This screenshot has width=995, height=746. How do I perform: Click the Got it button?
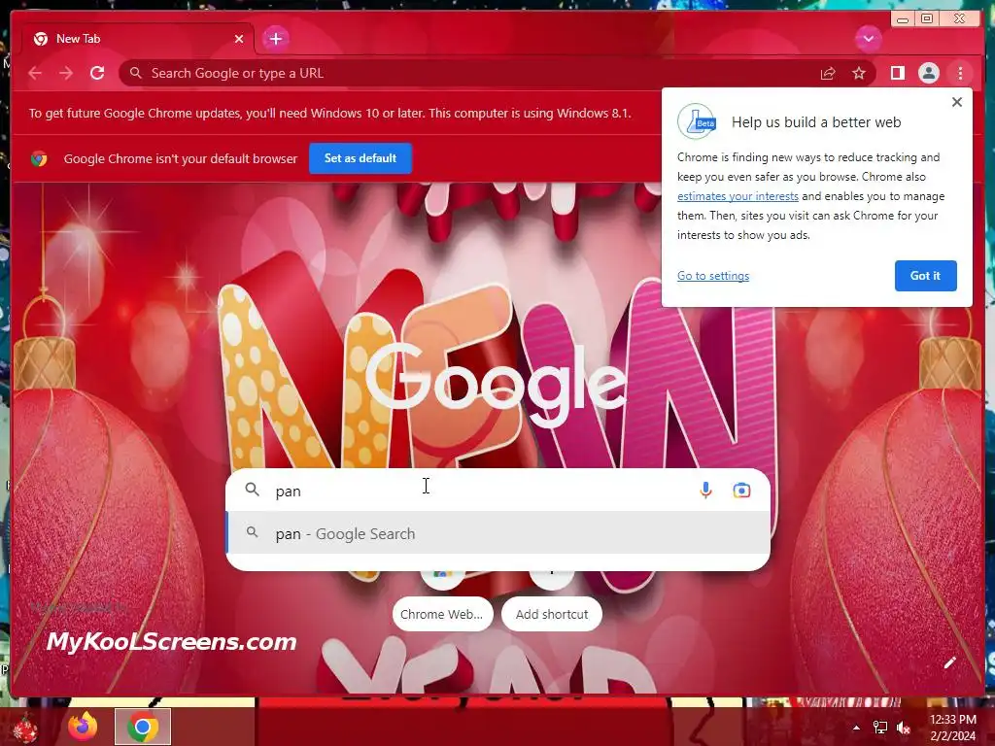(x=925, y=276)
